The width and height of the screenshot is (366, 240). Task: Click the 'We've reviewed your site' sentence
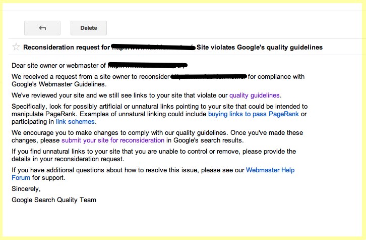119,95
